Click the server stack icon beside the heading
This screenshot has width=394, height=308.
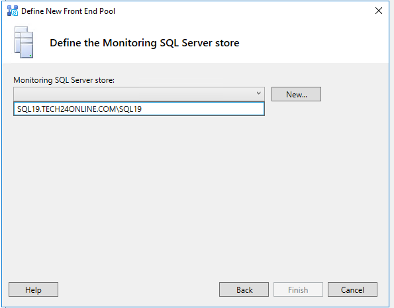pos(24,42)
